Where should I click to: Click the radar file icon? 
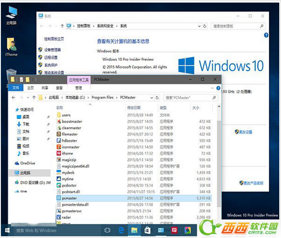(x=59, y=217)
